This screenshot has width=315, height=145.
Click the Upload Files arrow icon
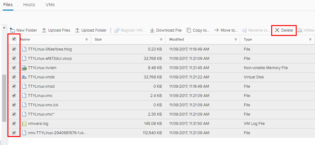(x=44, y=30)
